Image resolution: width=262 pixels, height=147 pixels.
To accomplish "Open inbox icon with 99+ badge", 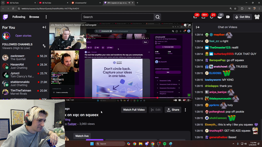I will (x=203, y=17).
